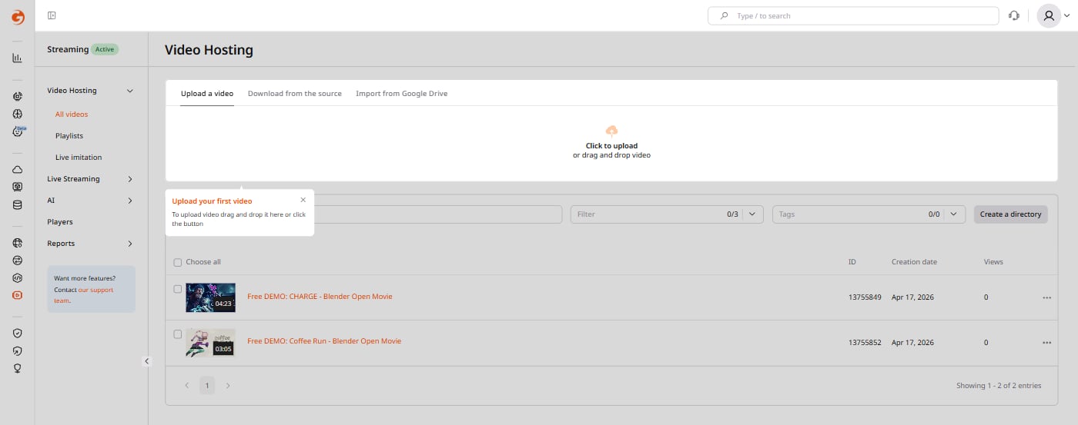Open the database cylinder storage icon
The image size is (1078, 425).
tap(17, 205)
